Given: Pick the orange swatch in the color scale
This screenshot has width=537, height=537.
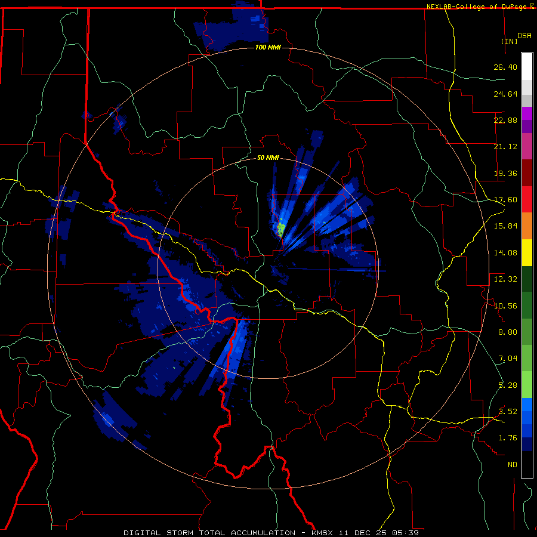Looking at the screenshot, I should [x=527, y=226].
